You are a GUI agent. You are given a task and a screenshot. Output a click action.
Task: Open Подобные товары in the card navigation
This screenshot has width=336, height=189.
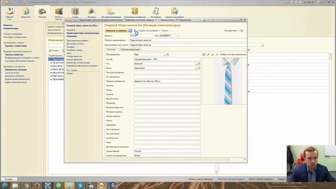pyautogui.click(x=75, y=50)
